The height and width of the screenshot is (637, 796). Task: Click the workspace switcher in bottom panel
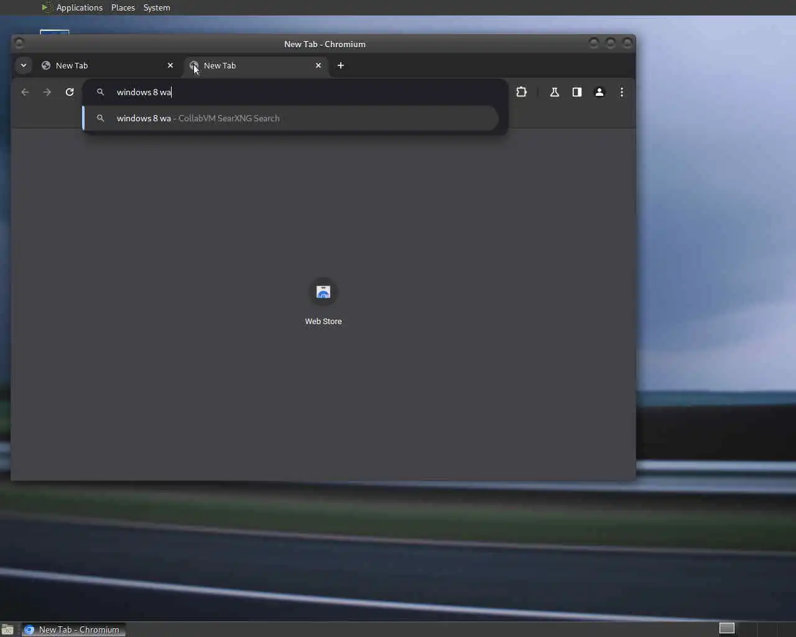727,628
